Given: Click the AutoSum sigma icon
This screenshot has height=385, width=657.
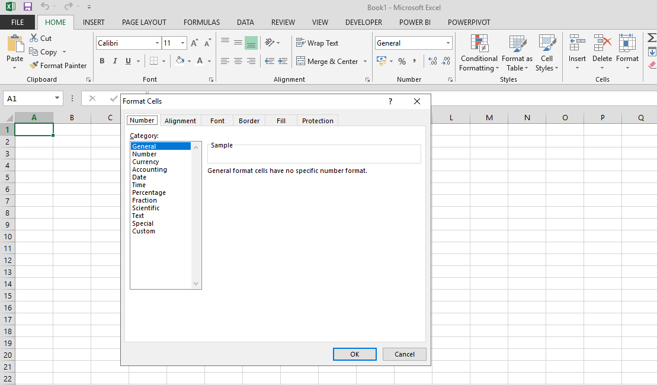Looking at the screenshot, I should coord(652,38).
